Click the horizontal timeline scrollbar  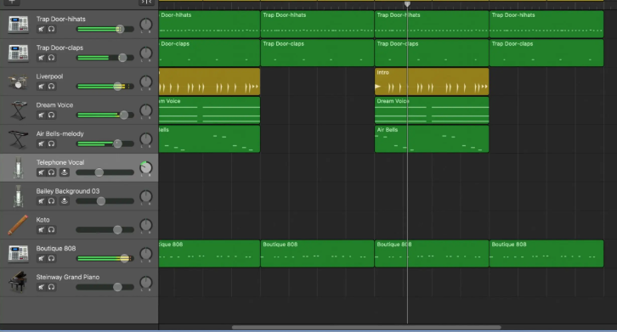pyautogui.click(x=366, y=327)
